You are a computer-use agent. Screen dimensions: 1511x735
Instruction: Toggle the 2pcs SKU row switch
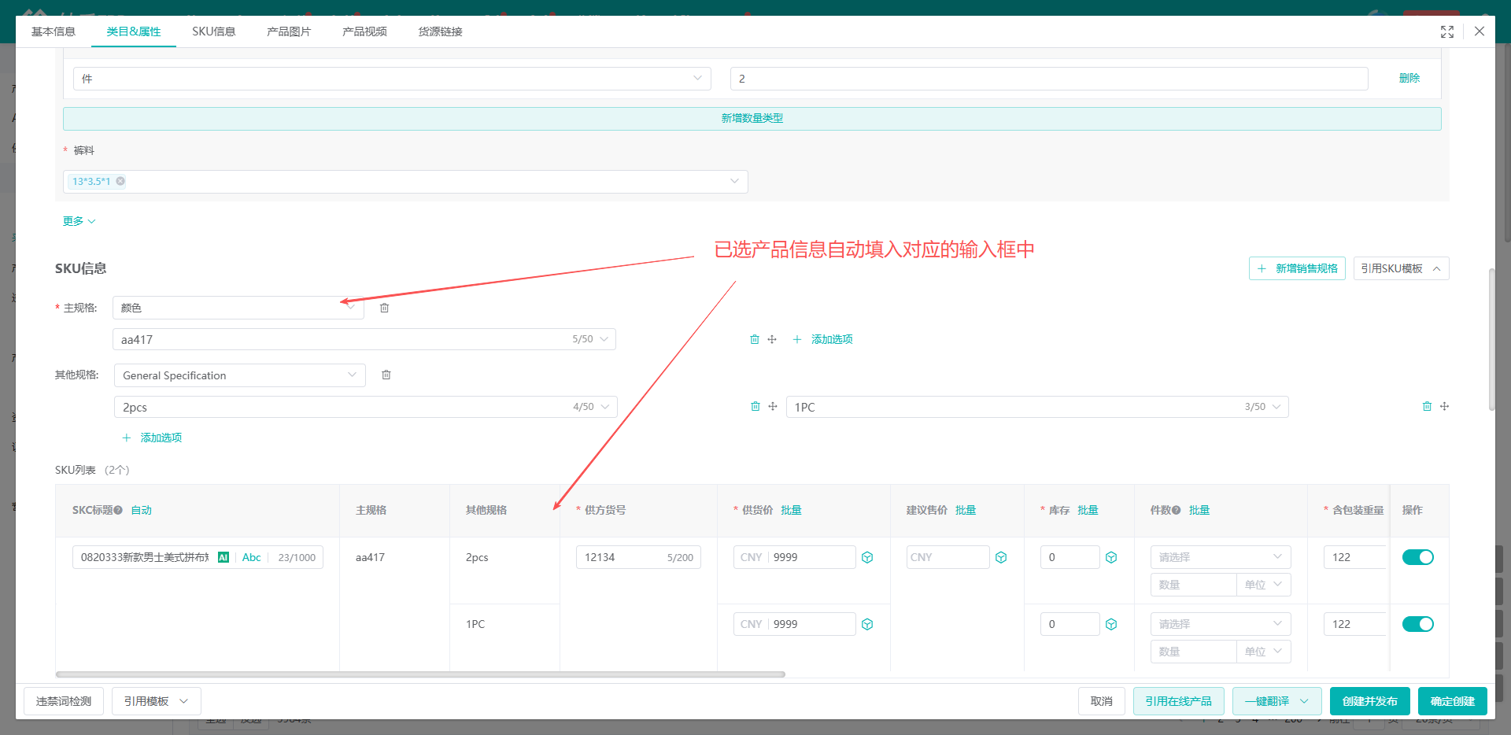[x=1417, y=557]
